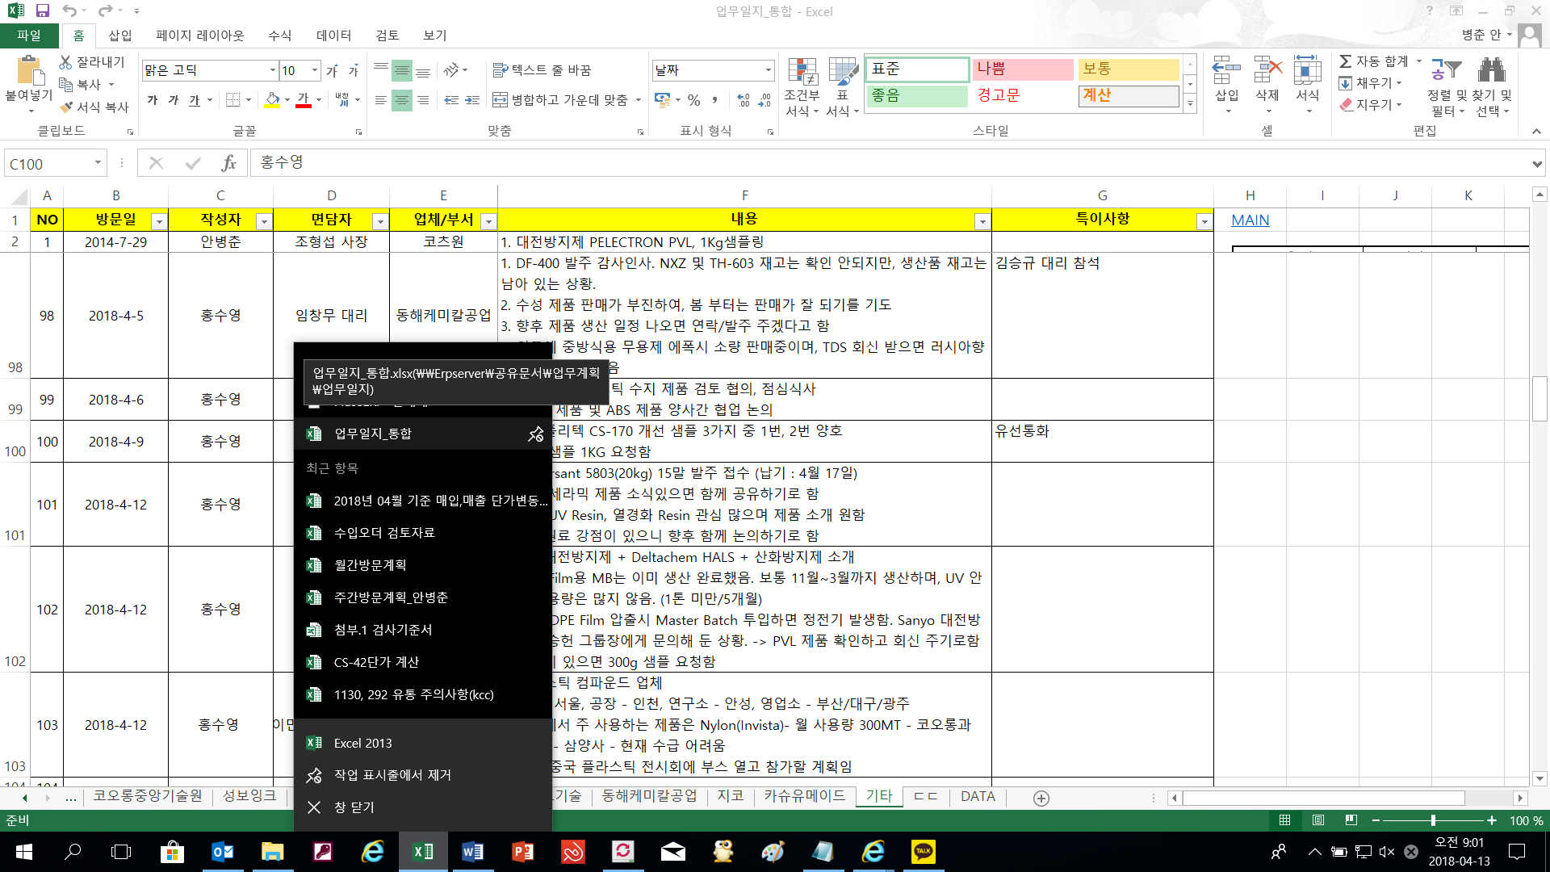Click the borders icon in font group
The image size is (1550, 872).
[x=233, y=100]
